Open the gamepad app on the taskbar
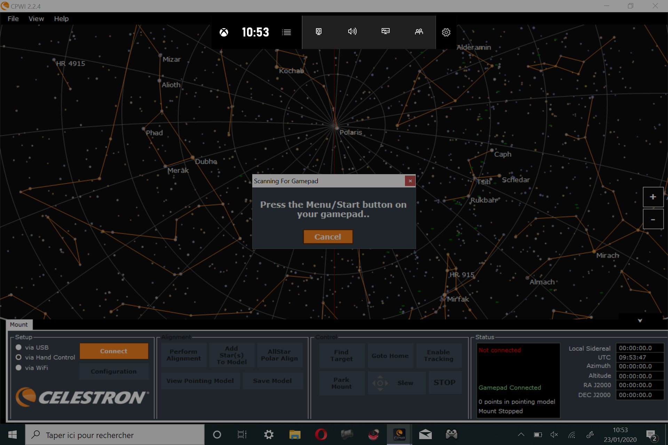This screenshot has width=668, height=445. [452, 435]
